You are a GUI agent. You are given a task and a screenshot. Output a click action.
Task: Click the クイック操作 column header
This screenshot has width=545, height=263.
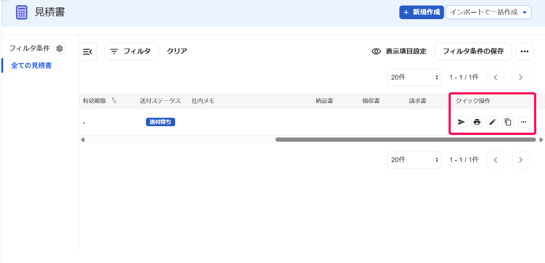point(473,101)
